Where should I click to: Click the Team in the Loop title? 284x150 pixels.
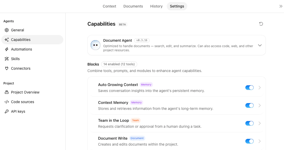pyautogui.click(x=113, y=120)
